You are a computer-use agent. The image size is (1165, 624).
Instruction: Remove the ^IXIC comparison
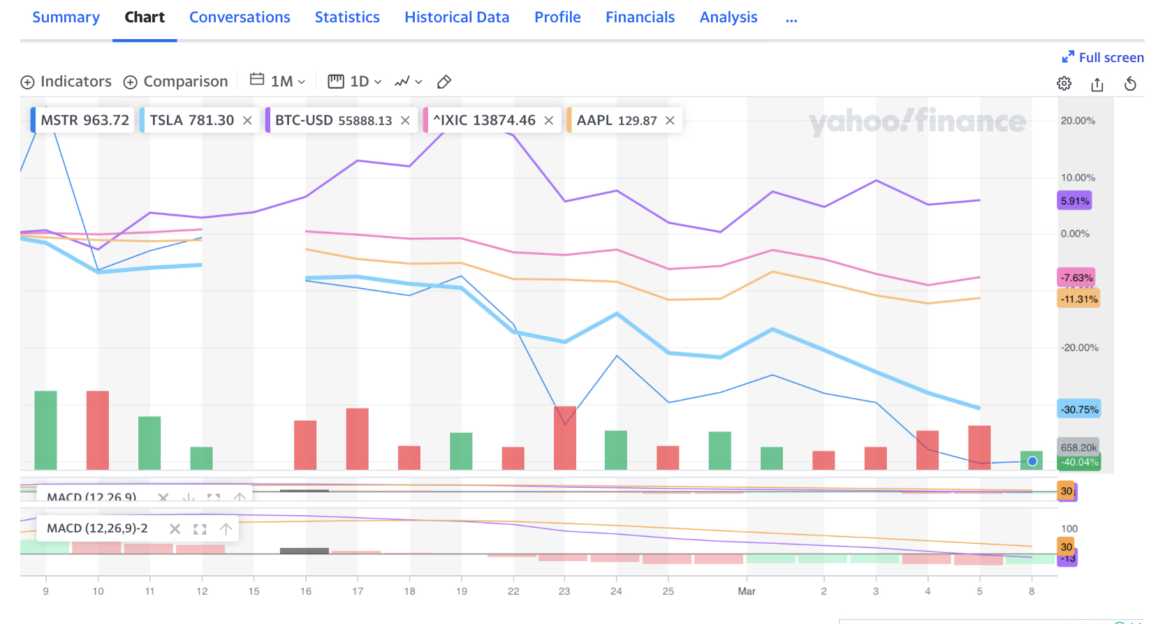(549, 121)
